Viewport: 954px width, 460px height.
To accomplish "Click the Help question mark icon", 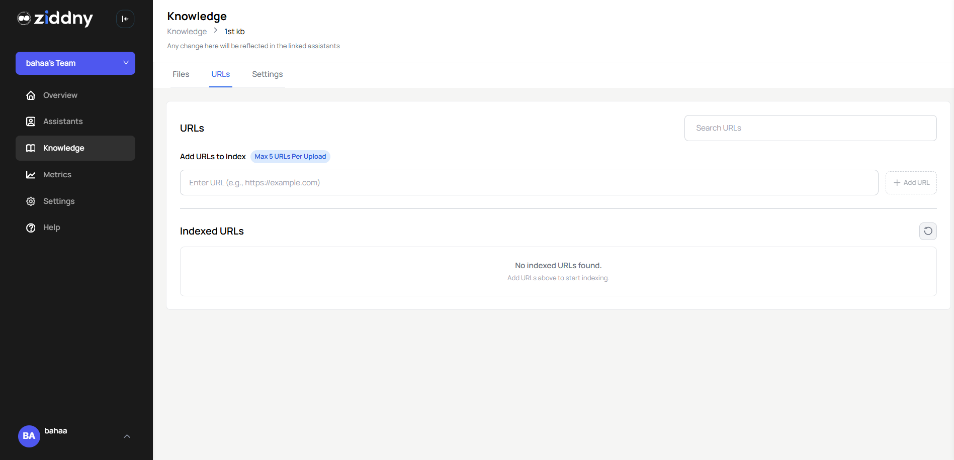I will (31, 227).
